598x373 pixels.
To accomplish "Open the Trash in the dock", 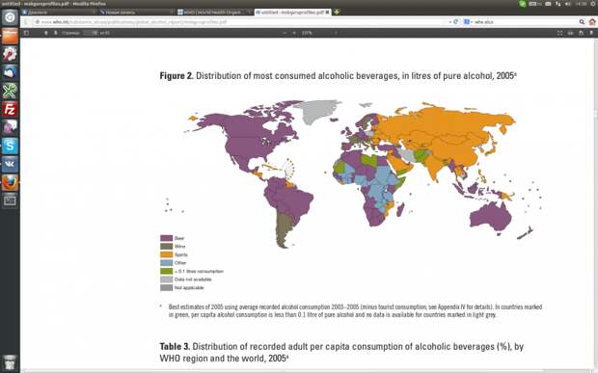I will (x=10, y=363).
